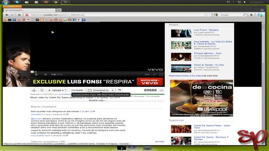Select the 'Conectando...' browser tab

click(x=29, y=10)
